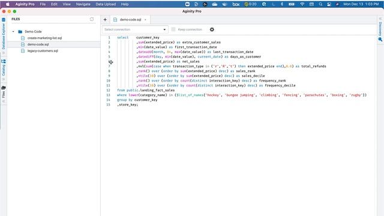Open the File menu
Viewport: 384px width, 216px height.
(x=43, y=4)
